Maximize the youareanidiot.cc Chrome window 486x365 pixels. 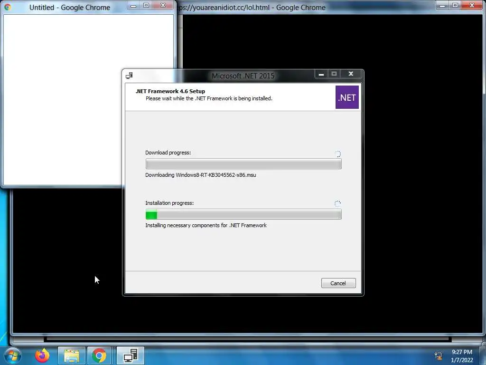(x=455, y=6)
